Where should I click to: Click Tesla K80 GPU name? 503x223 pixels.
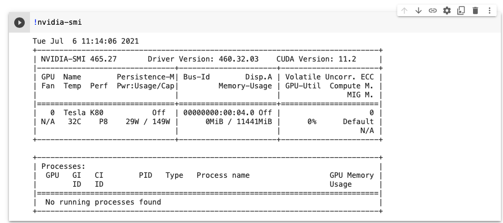(84, 113)
